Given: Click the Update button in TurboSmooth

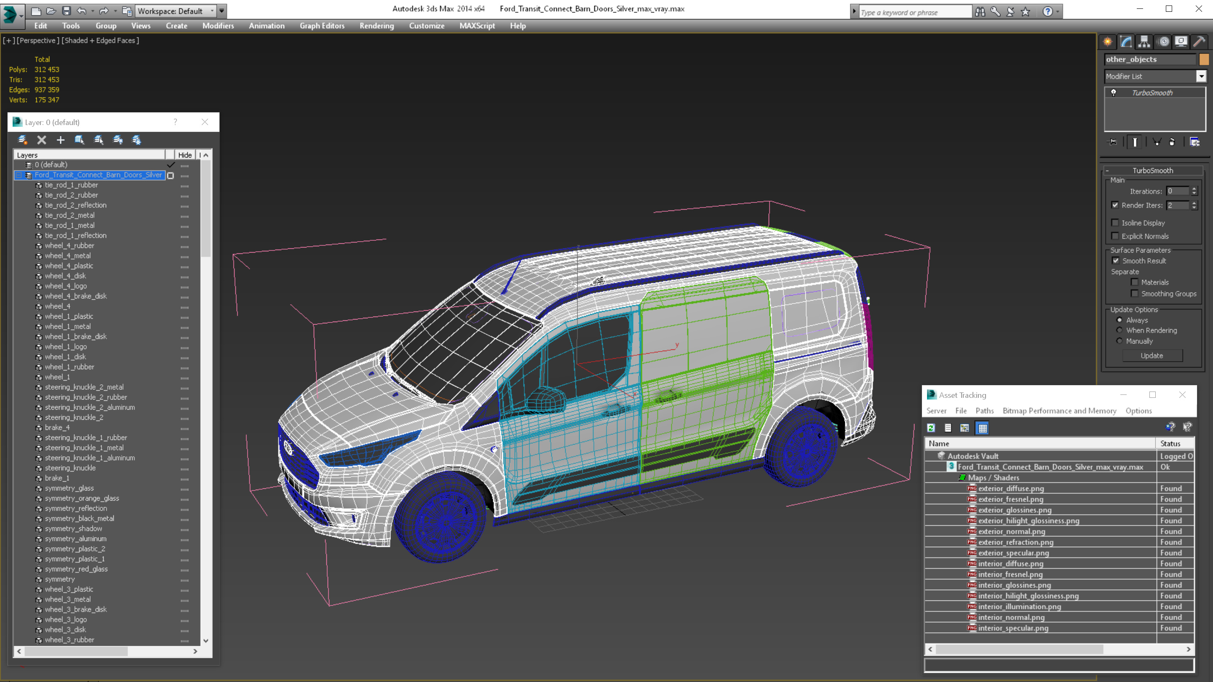Looking at the screenshot, I should 1152,355.
